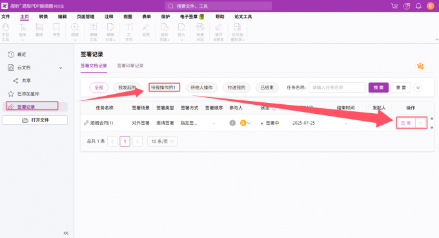
Task: Open the 论文工具 ribbon tab
Action: coord(243,17)
